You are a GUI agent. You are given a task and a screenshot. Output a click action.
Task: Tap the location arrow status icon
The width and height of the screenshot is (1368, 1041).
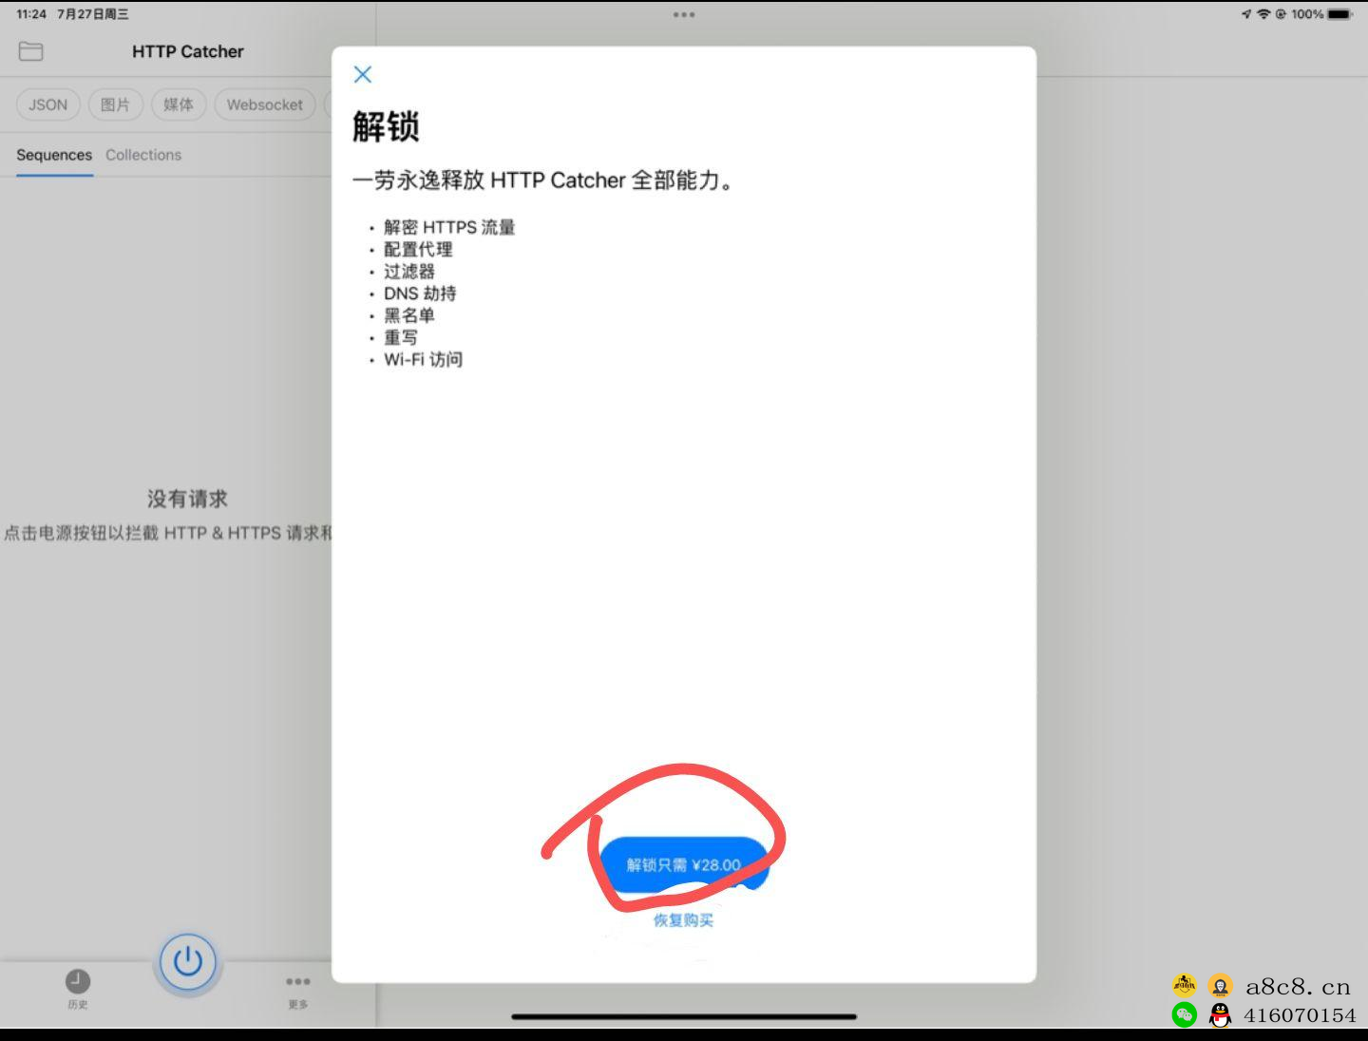(1245, 14)
